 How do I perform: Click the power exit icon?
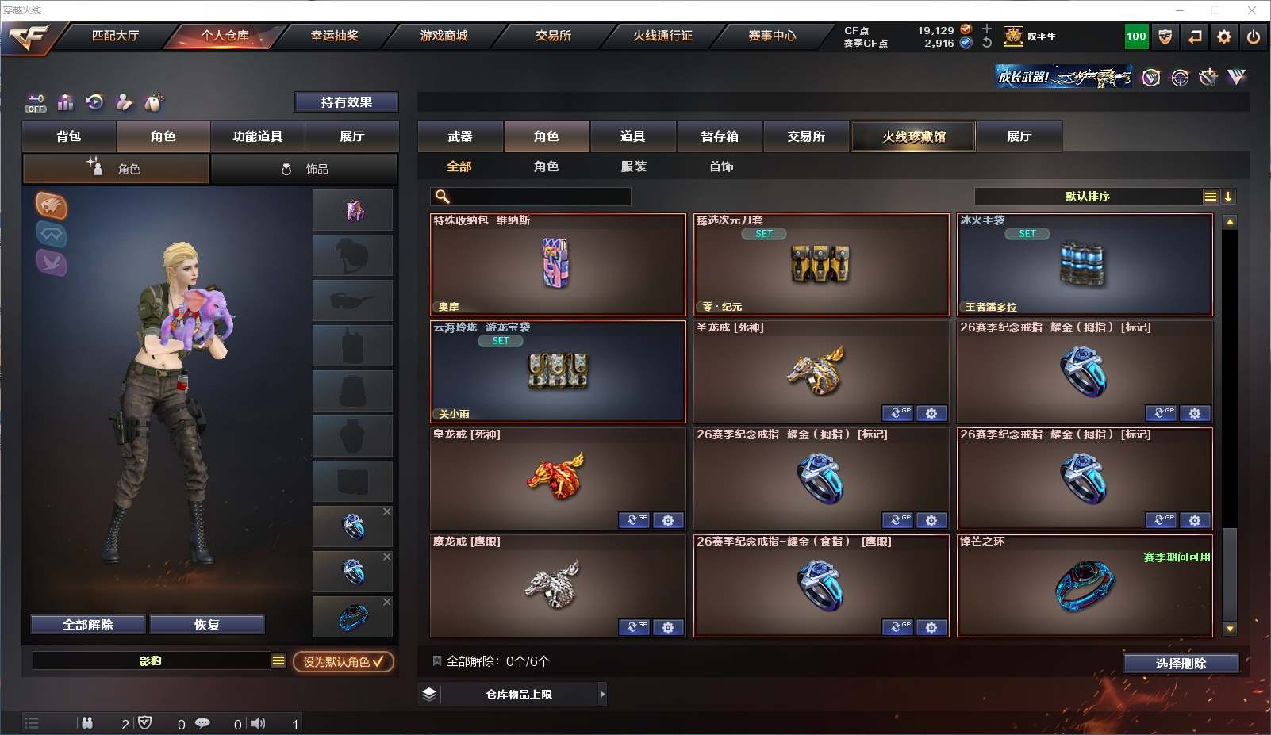tap(1254, 36)
